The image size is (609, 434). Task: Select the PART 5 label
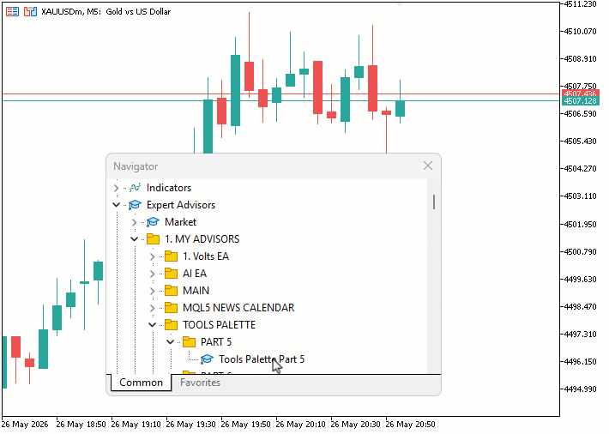(216, 341)
